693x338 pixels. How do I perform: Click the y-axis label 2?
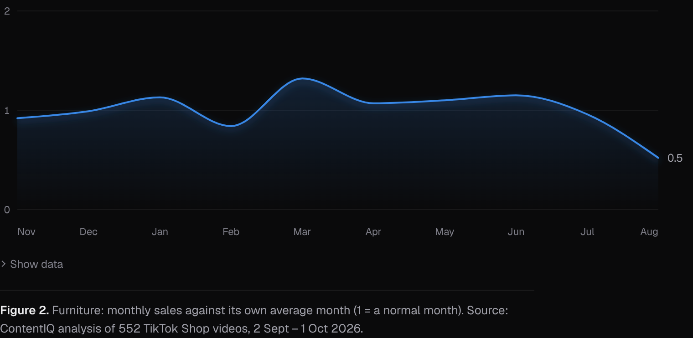(7, 11)
